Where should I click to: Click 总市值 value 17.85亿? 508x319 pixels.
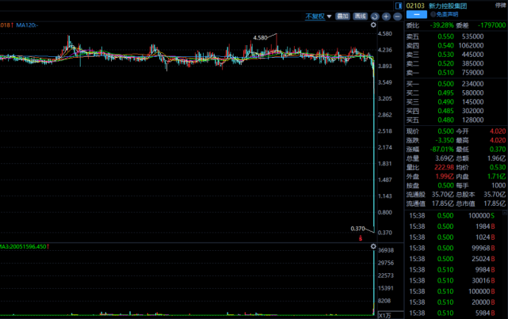coord(495,203)
